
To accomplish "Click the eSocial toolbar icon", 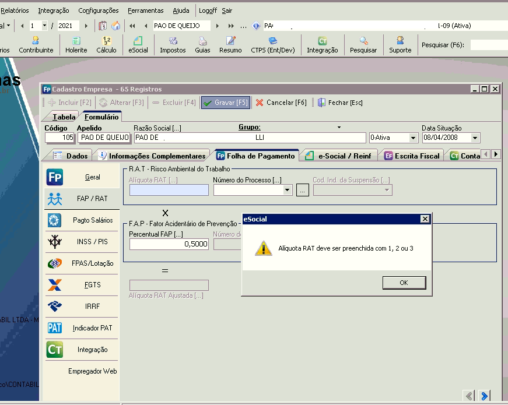I will pyautogui.click(x=138, y=45).
